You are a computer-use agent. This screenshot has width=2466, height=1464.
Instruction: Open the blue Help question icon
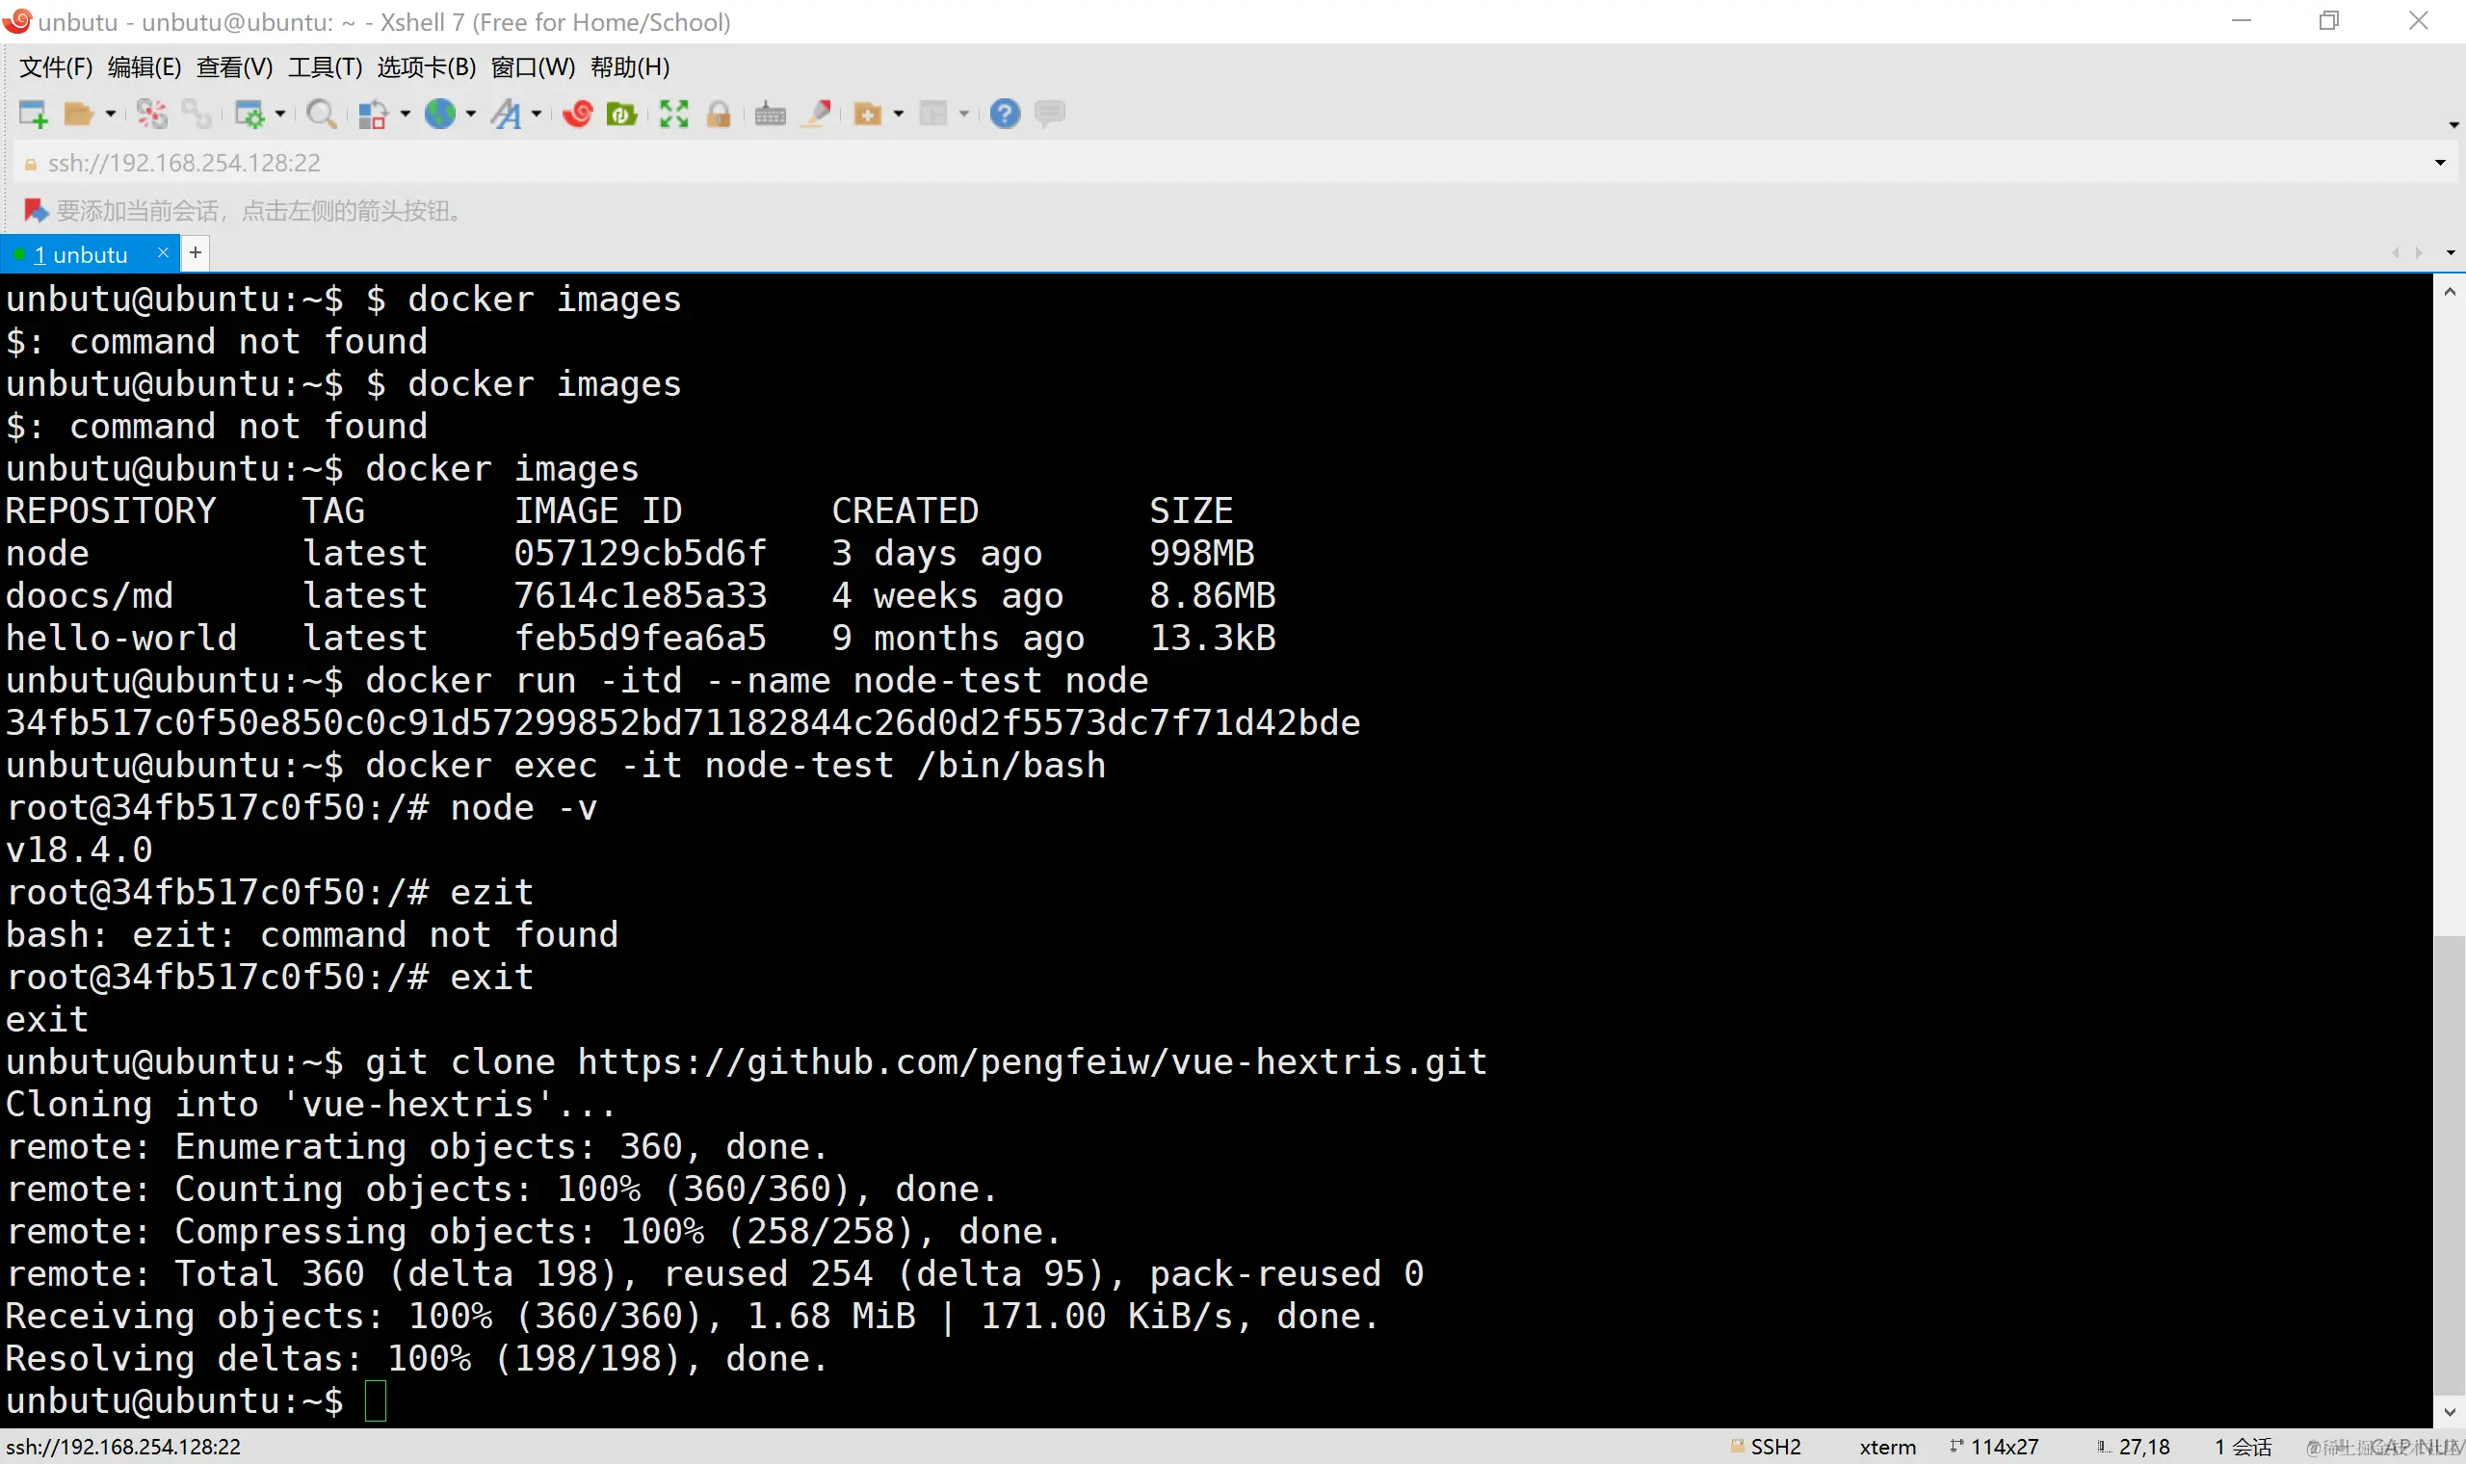[1004, 115]
